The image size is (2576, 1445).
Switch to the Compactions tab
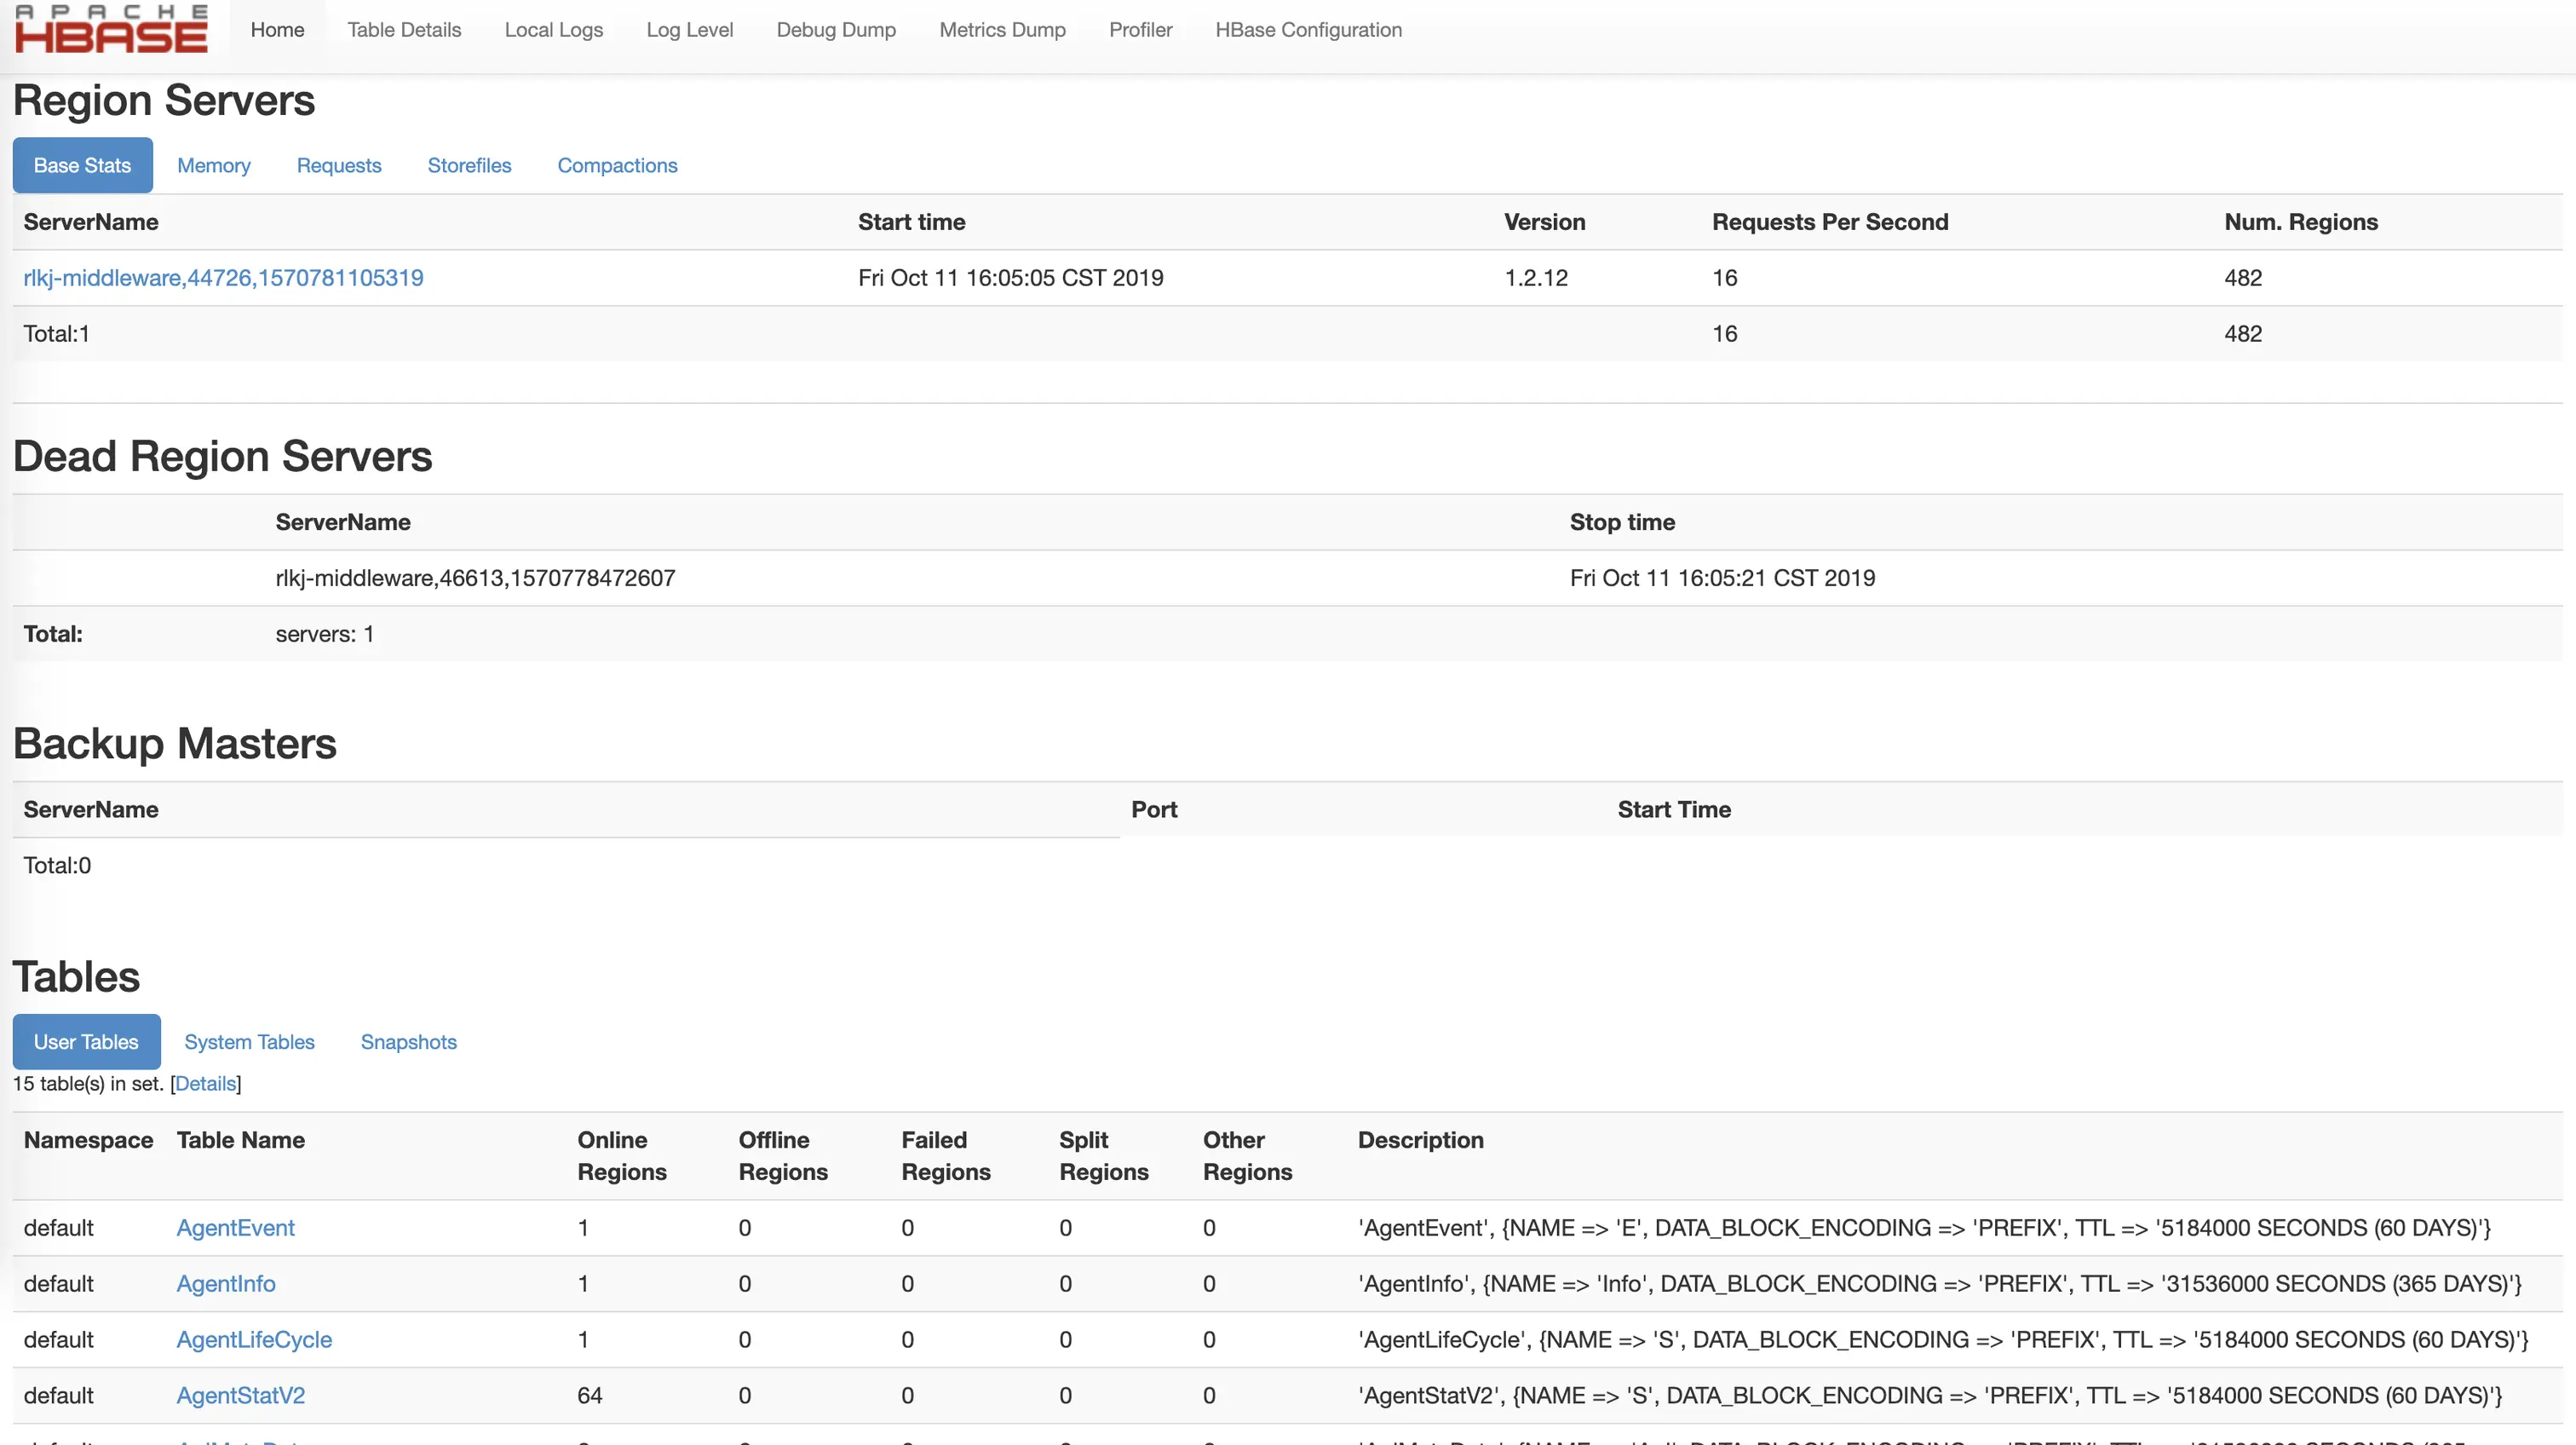[x=617, y=165]
